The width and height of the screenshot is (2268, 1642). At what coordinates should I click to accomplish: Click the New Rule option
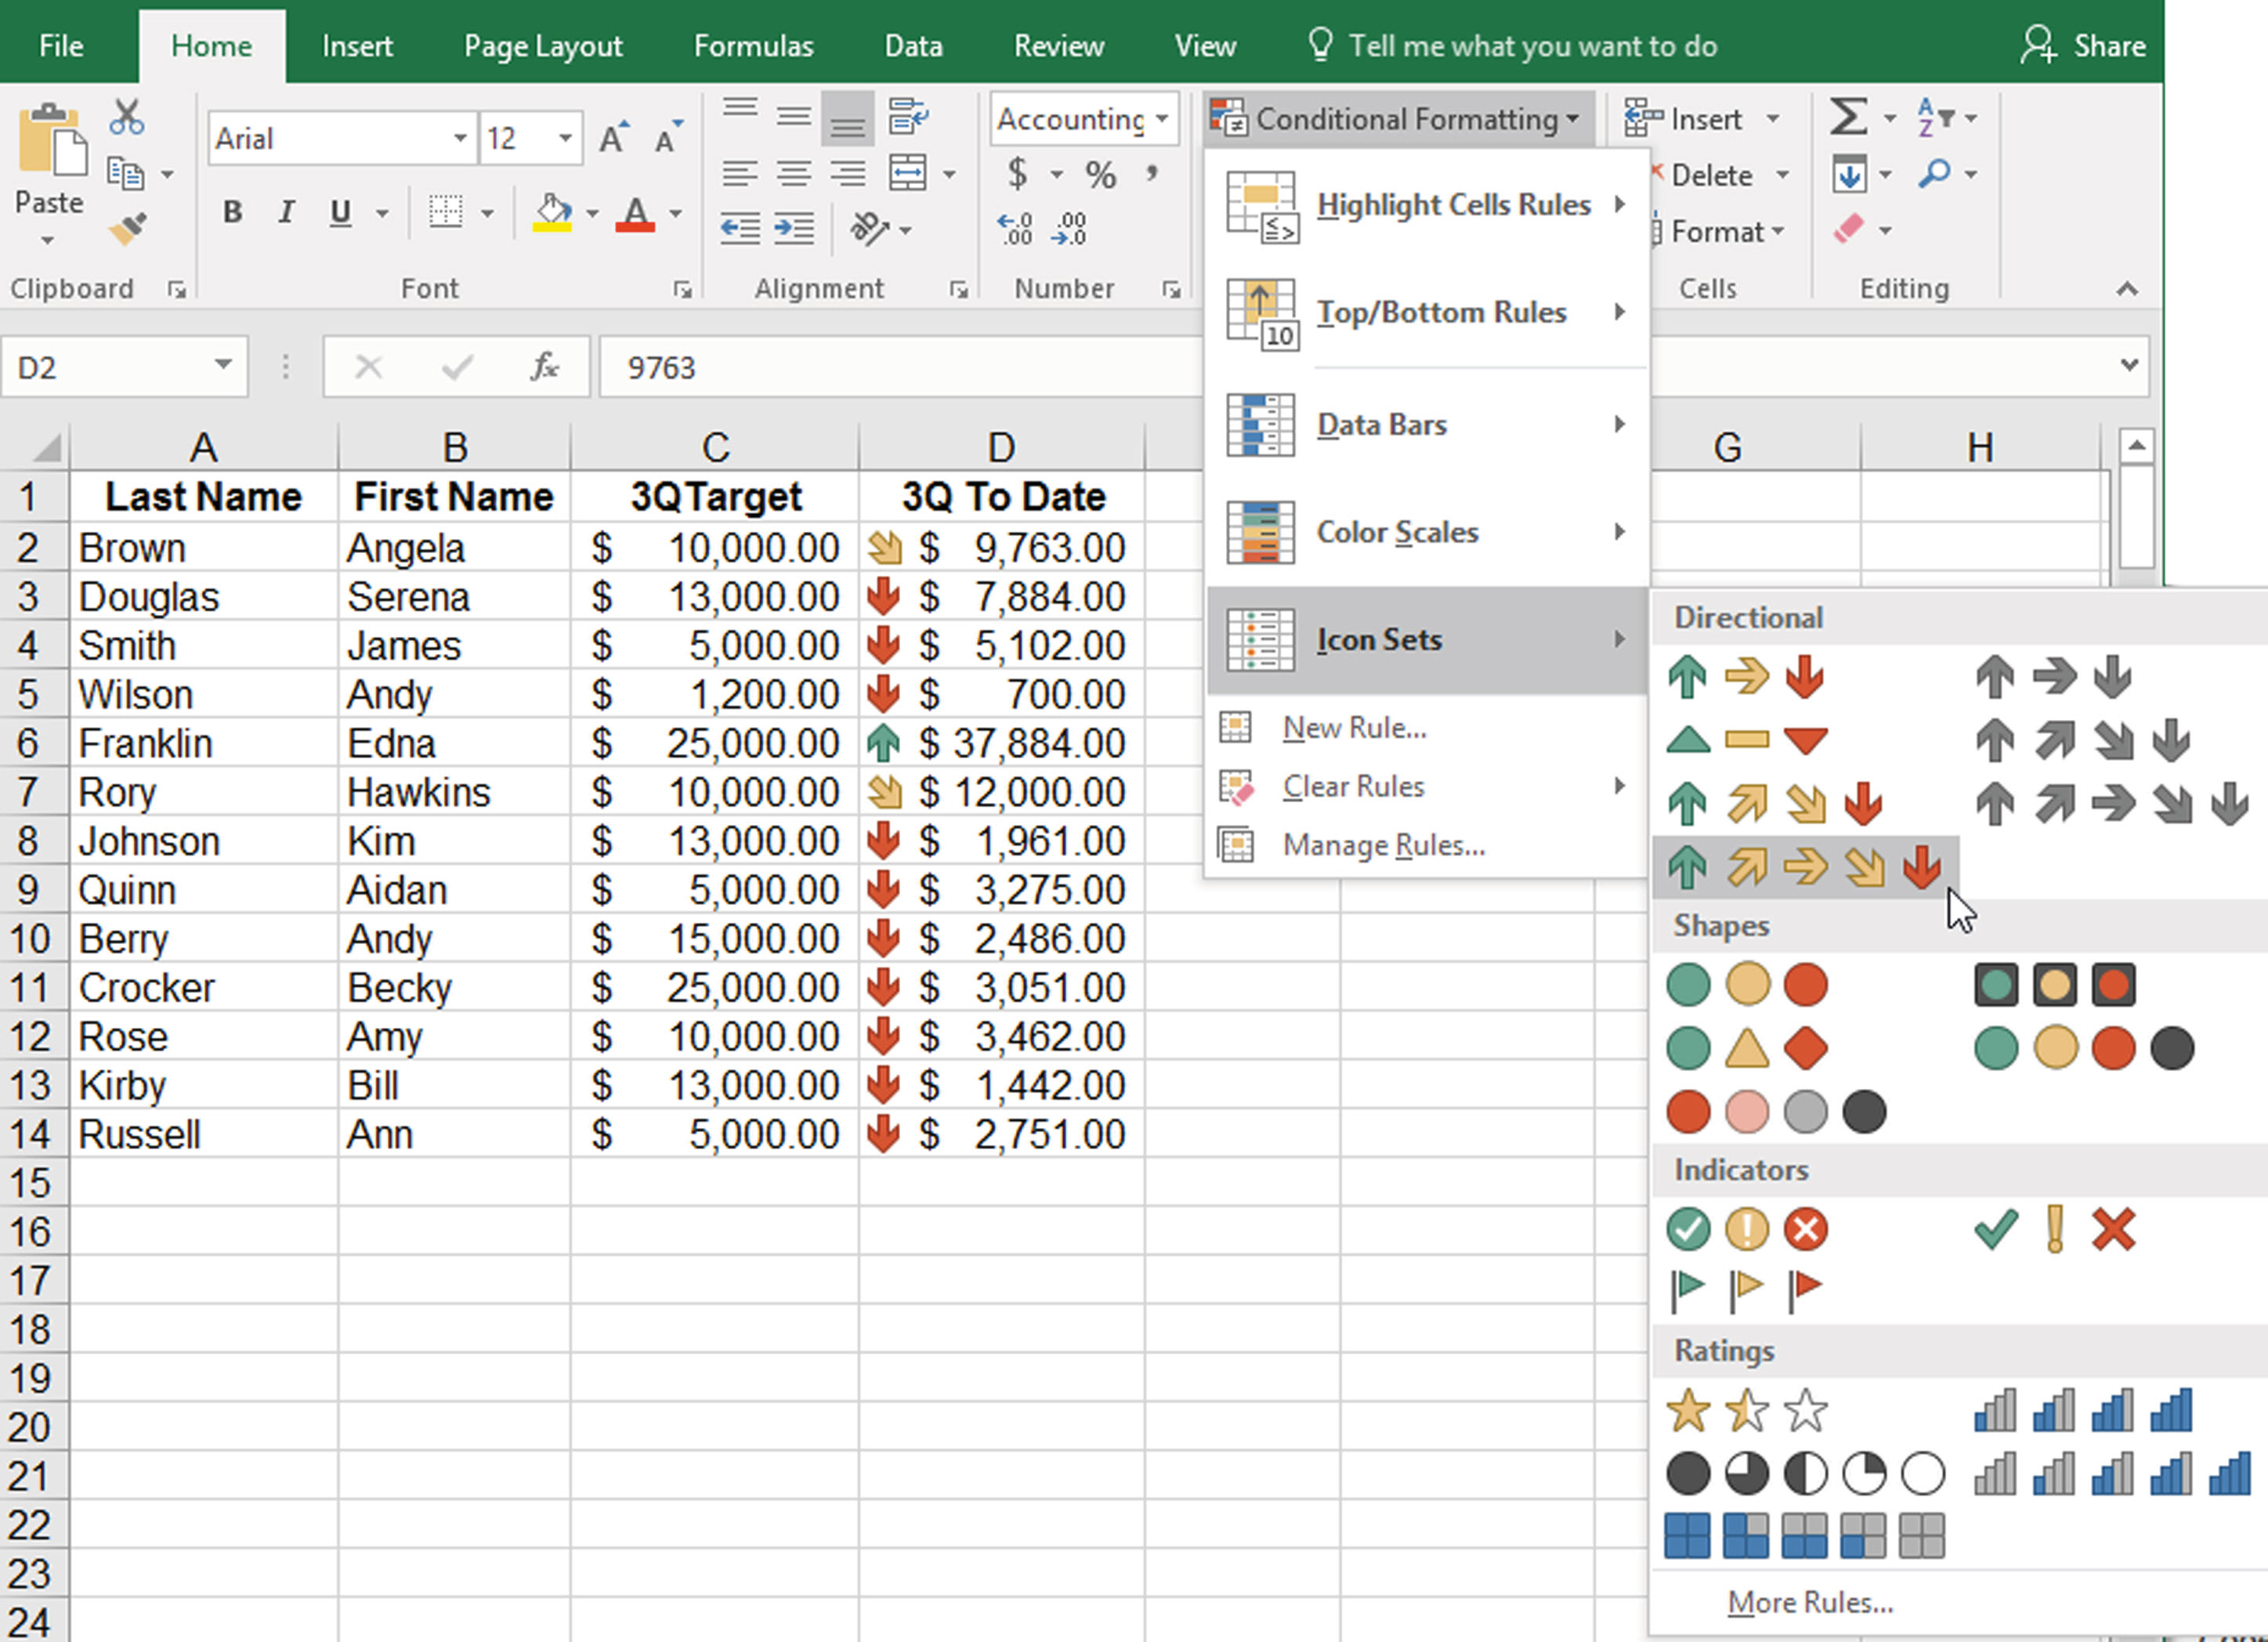point(1352,727)
